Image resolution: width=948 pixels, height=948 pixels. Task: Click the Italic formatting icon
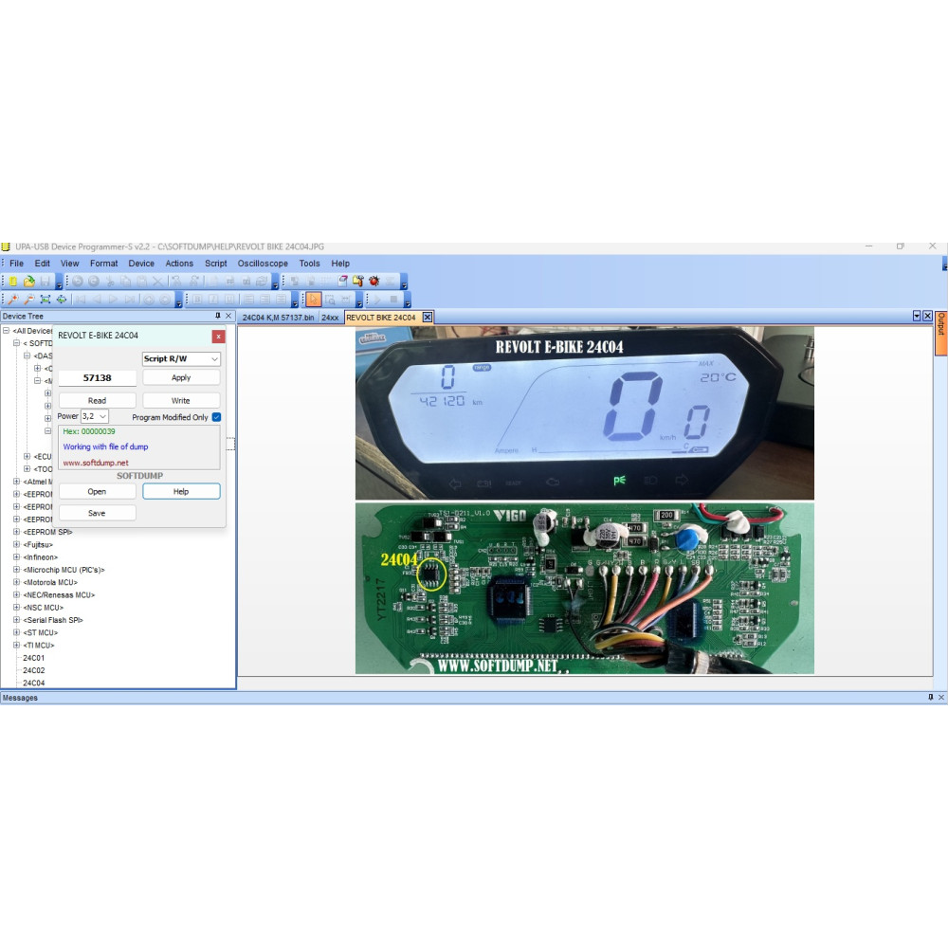(213, 300)
